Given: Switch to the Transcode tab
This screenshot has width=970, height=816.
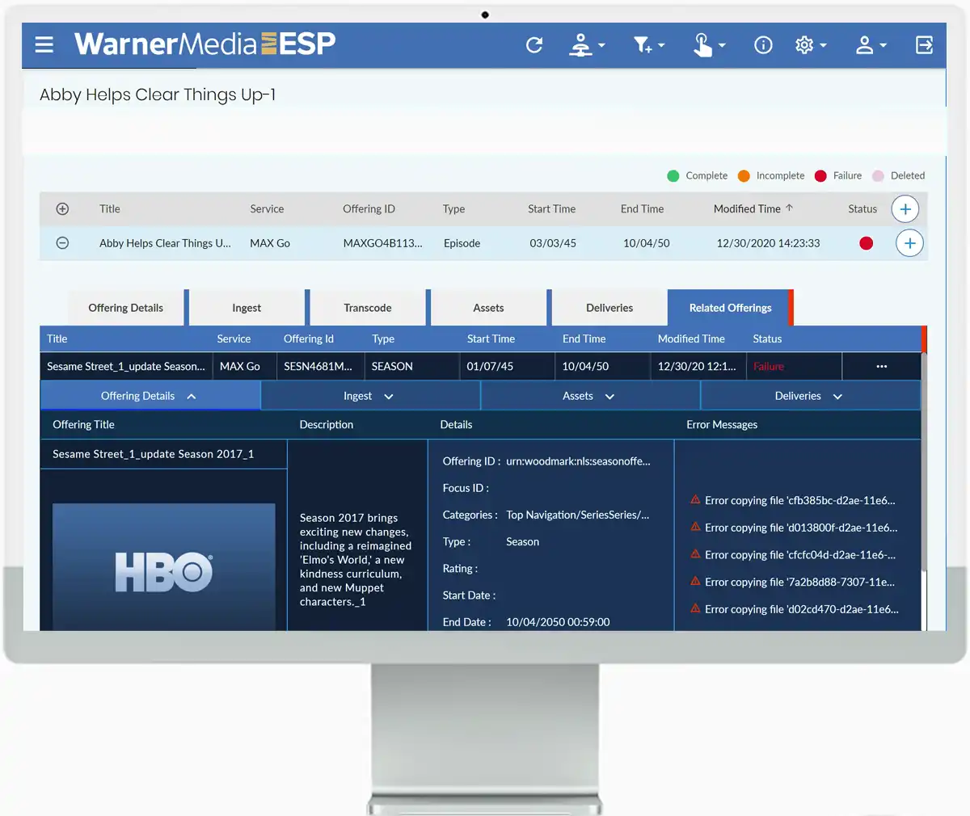Looking at the screenshot, I should [x=368, y=308].
